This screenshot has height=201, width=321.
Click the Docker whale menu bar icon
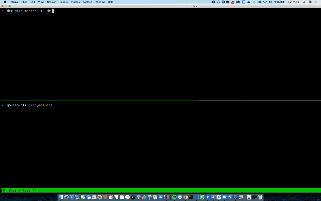point(249,2)
